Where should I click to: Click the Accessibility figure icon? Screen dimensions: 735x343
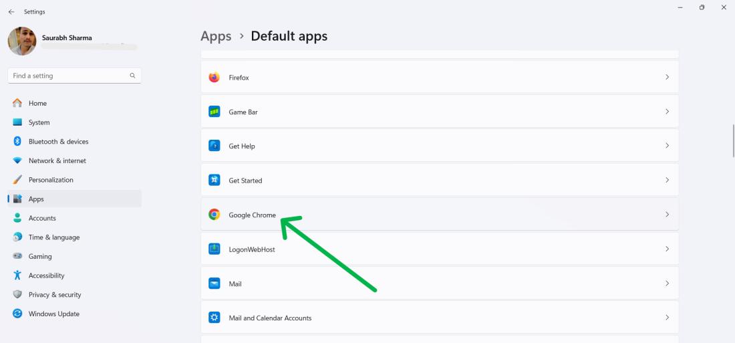point(17,275)
